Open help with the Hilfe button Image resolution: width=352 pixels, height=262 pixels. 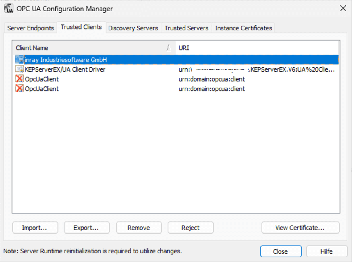[x=326, y=251]
